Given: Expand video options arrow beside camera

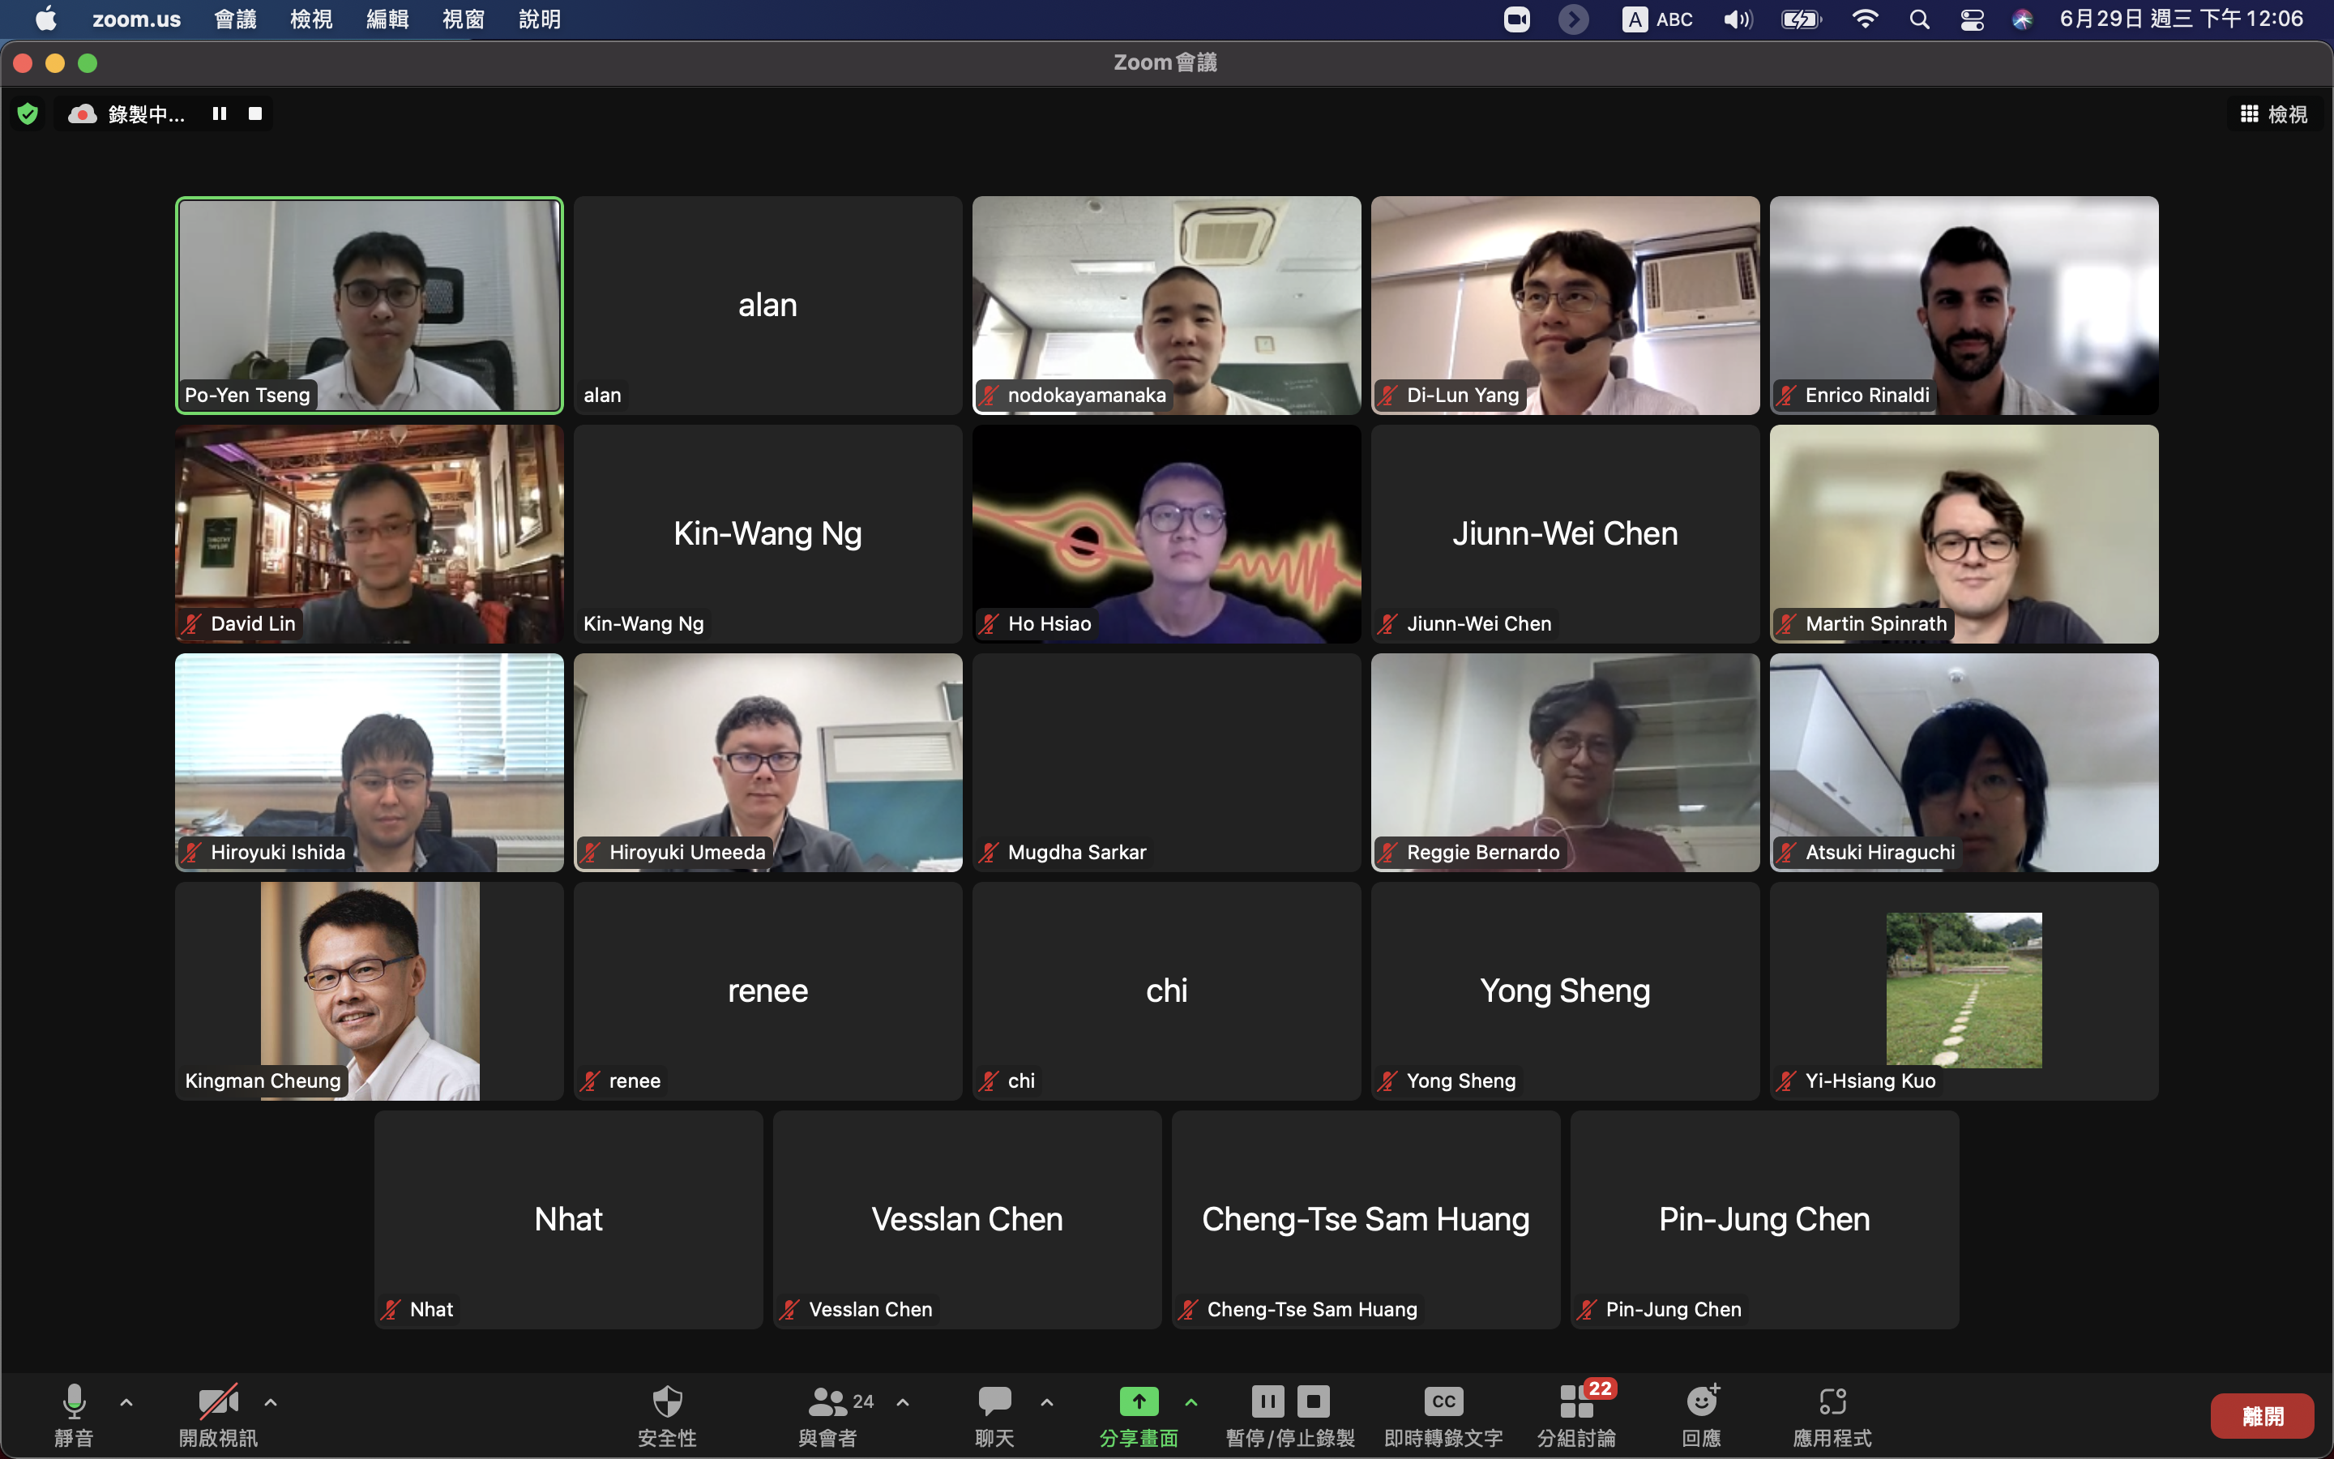Looking at the screenshot, I should (x=271, y=1402).
